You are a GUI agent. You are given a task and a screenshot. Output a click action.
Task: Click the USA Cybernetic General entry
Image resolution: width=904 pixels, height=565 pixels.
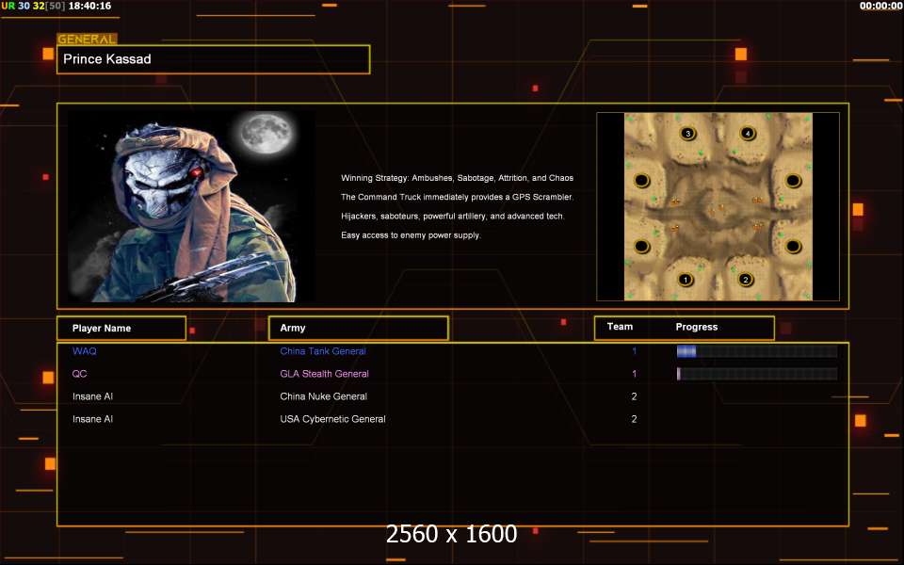(x=332, y=419)
